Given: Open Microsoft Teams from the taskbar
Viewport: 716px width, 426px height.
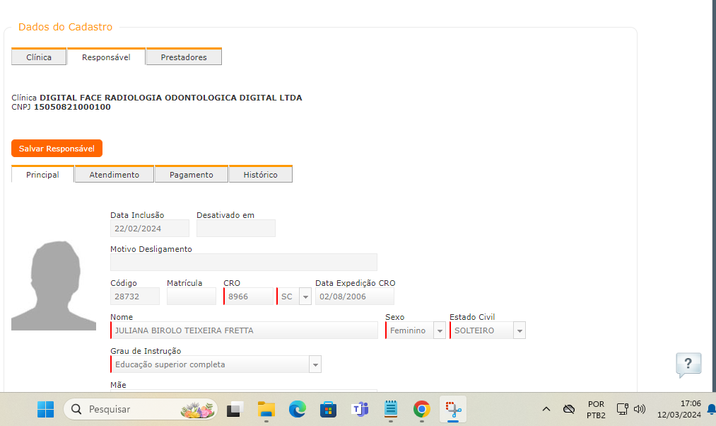Looking at the screenshot, I should [x=359, y=409].
